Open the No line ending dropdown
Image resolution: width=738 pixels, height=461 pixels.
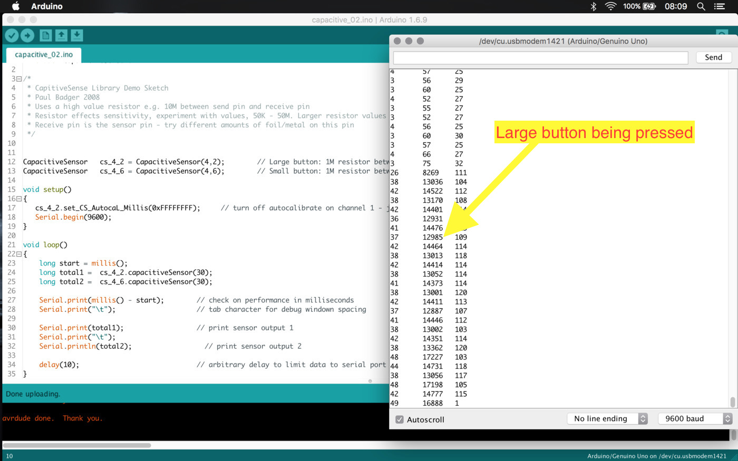pos(607,418)
